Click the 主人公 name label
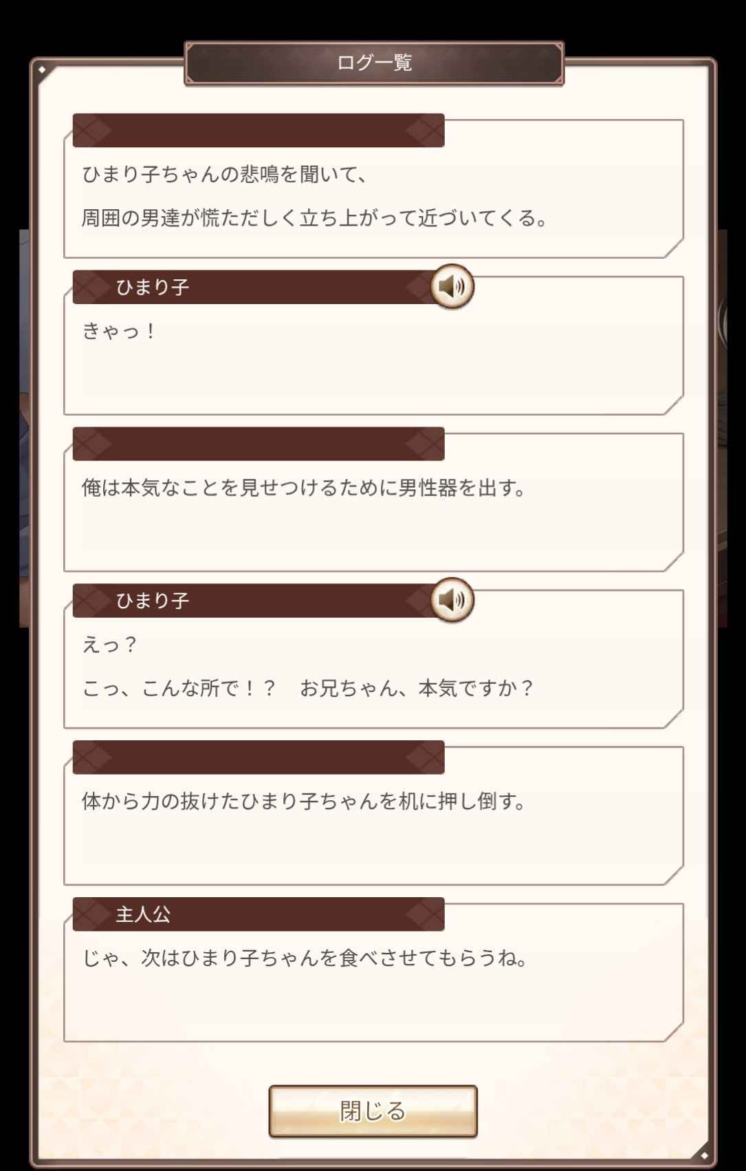746x1171 pixels. click(143, 914)
